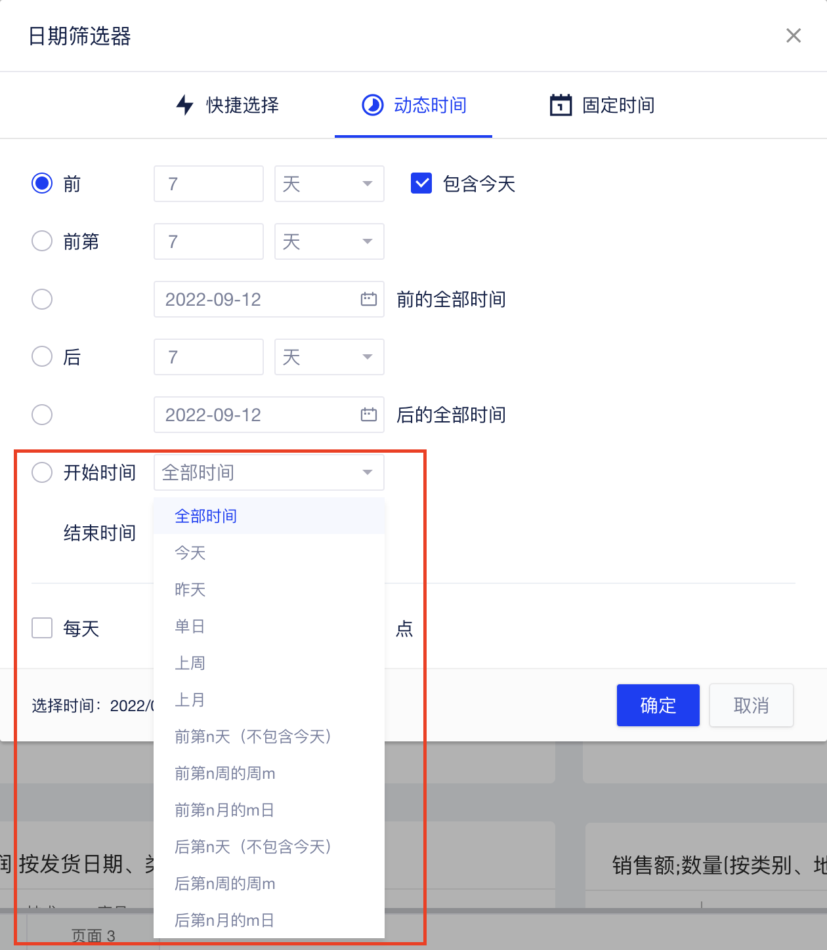The height and width of the screenshot is (950, 827).
Task: Choose 昨天 from the open dropdown list
Action: pos(190,589)
